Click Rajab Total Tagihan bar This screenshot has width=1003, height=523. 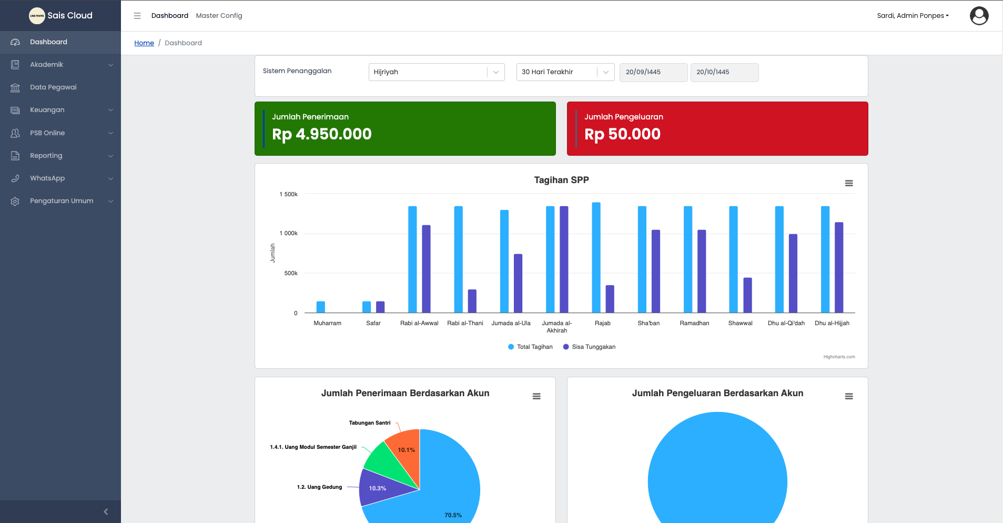pyautogui.click(x=596, y=258)
